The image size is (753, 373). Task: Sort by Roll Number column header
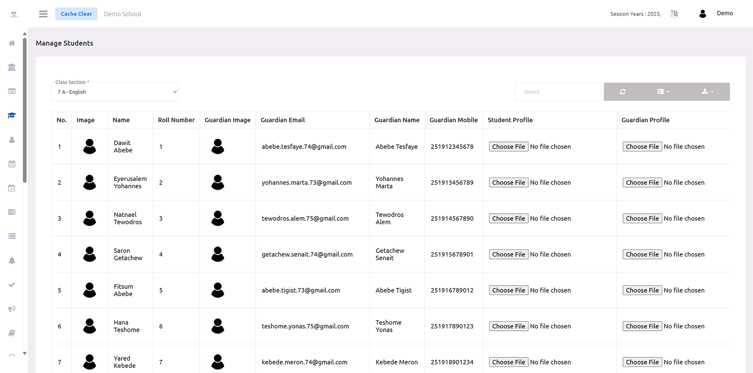pyautogui.click(x=176, y=120)
